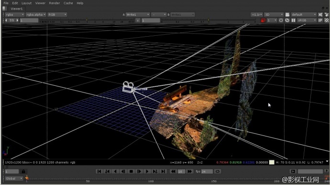This screenshot has width=330, height=185.
Task: Click the refresh viewer icon
Action: [287, 21]
